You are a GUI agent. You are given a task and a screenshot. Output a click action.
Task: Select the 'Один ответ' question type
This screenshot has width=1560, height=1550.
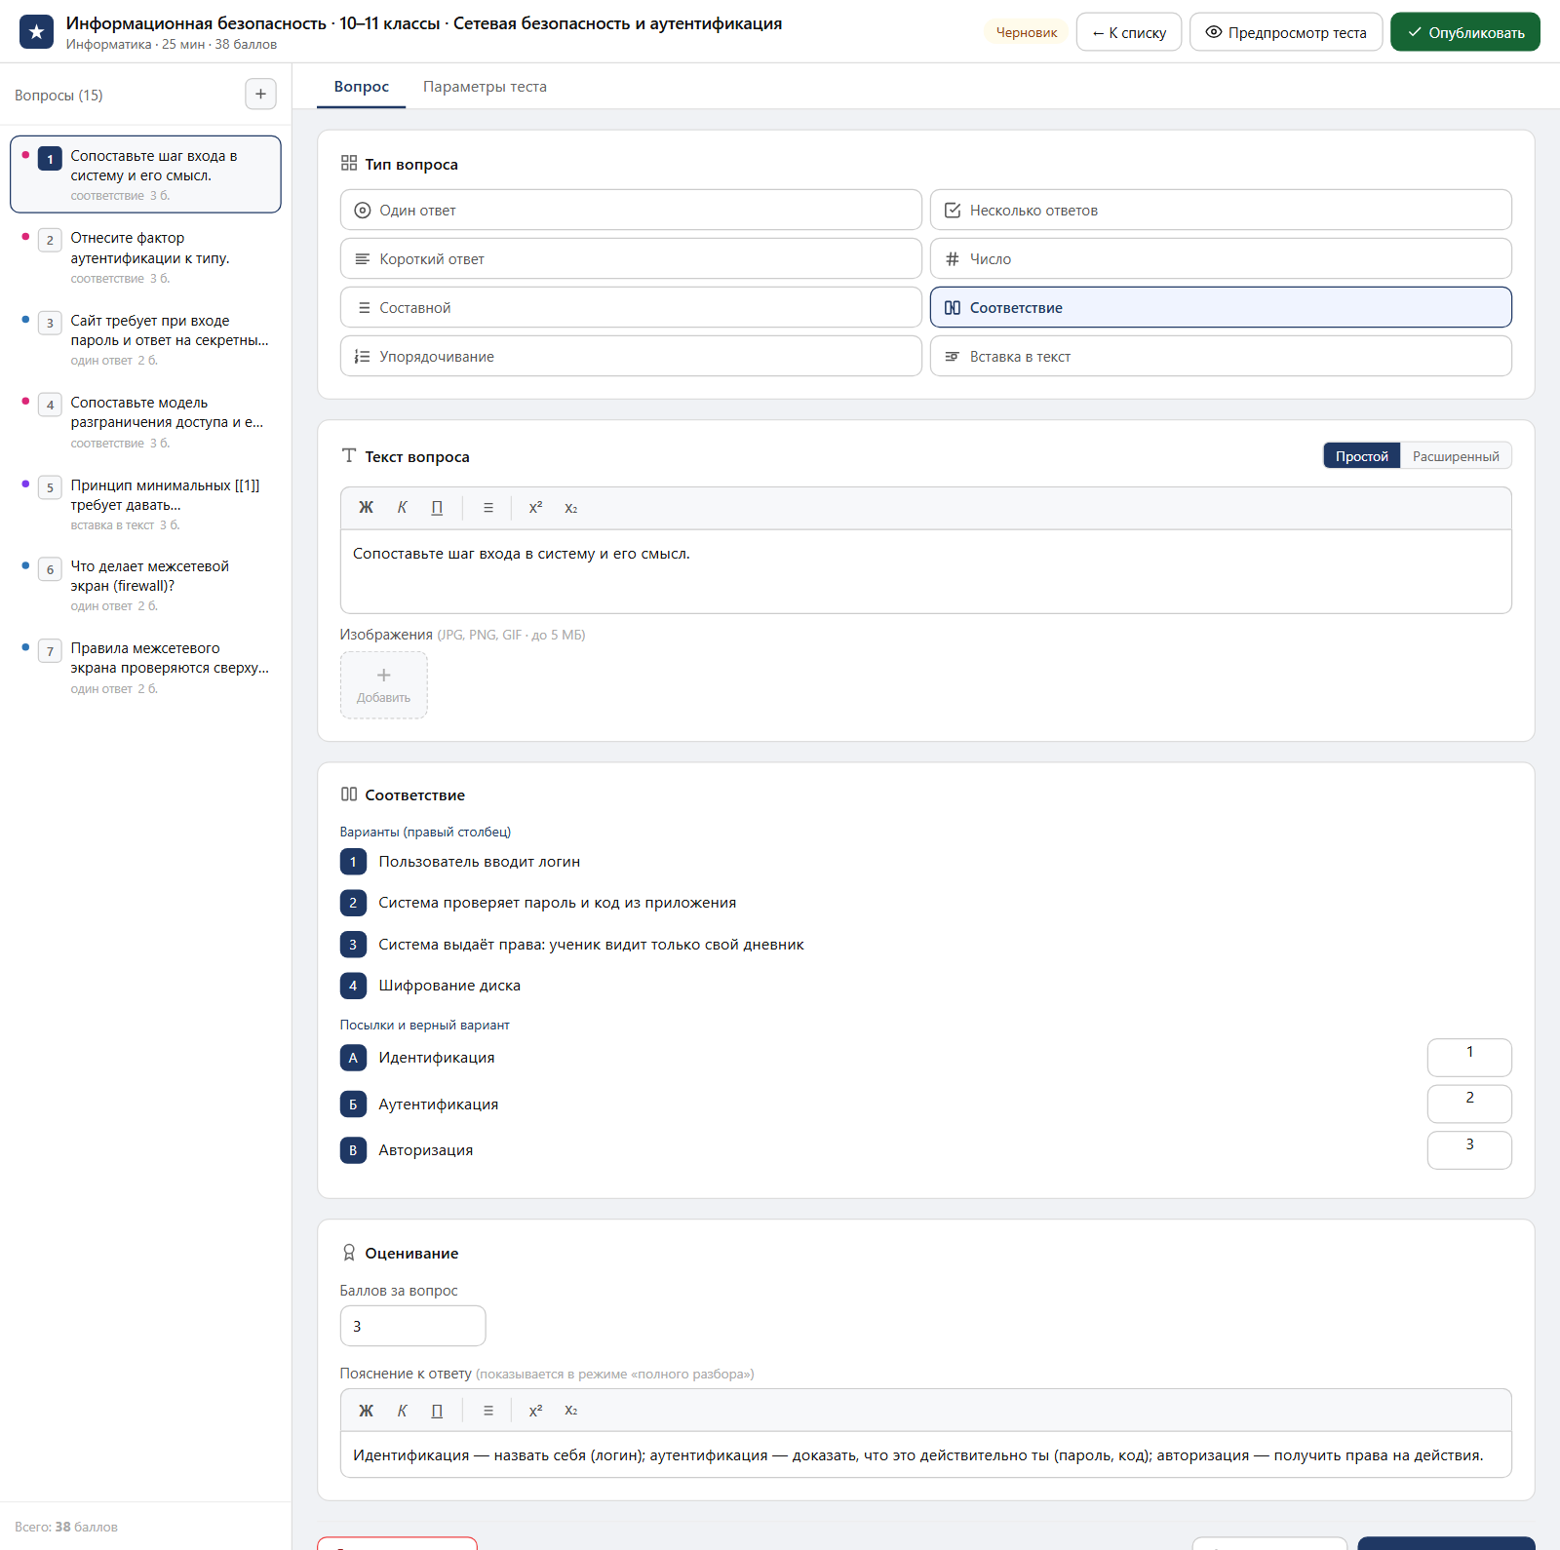[631, 210]
